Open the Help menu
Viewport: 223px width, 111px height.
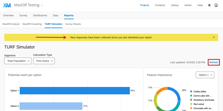pos(200,5)
